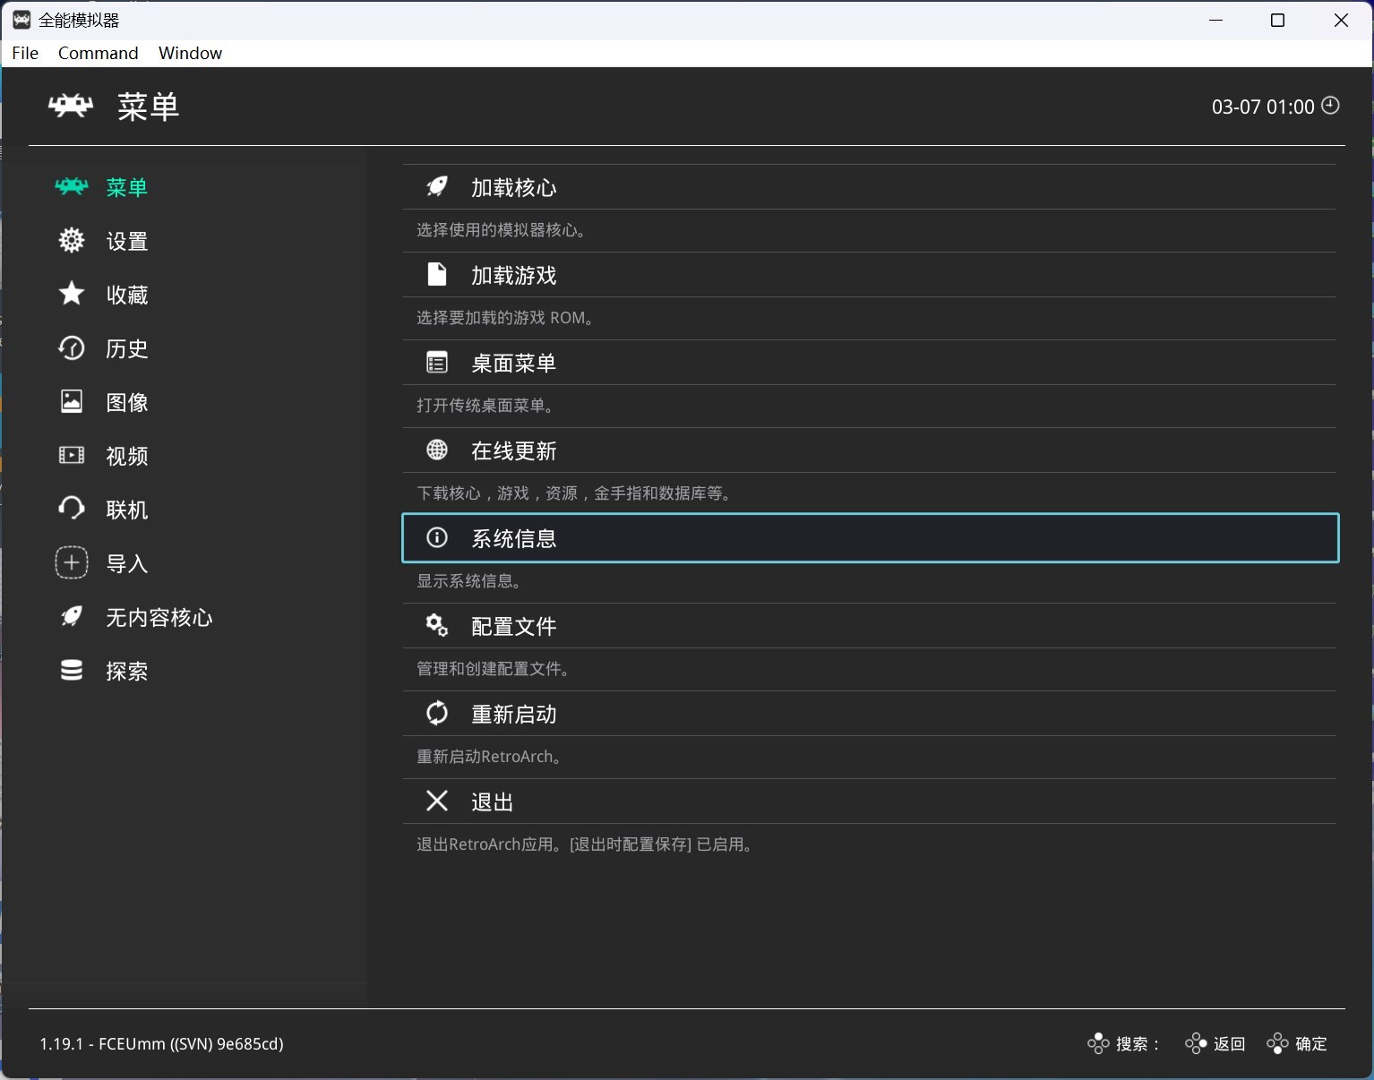Click the rocket icon for 加载核心
1374x1080 pixels.
pyautogui.click(x=437, y=186)
